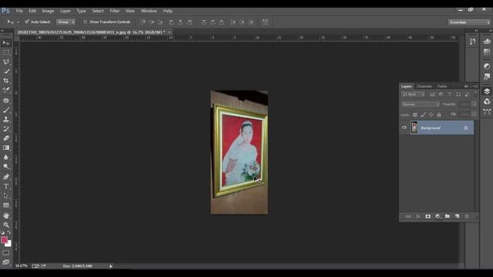Open the Kind filter dropdown
493x277 pixels.
click(x=414, y=95)
